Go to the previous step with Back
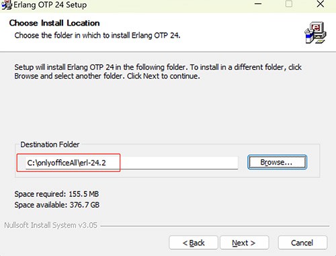Screen dimensions: 336x256 click(x=194, y=243)
